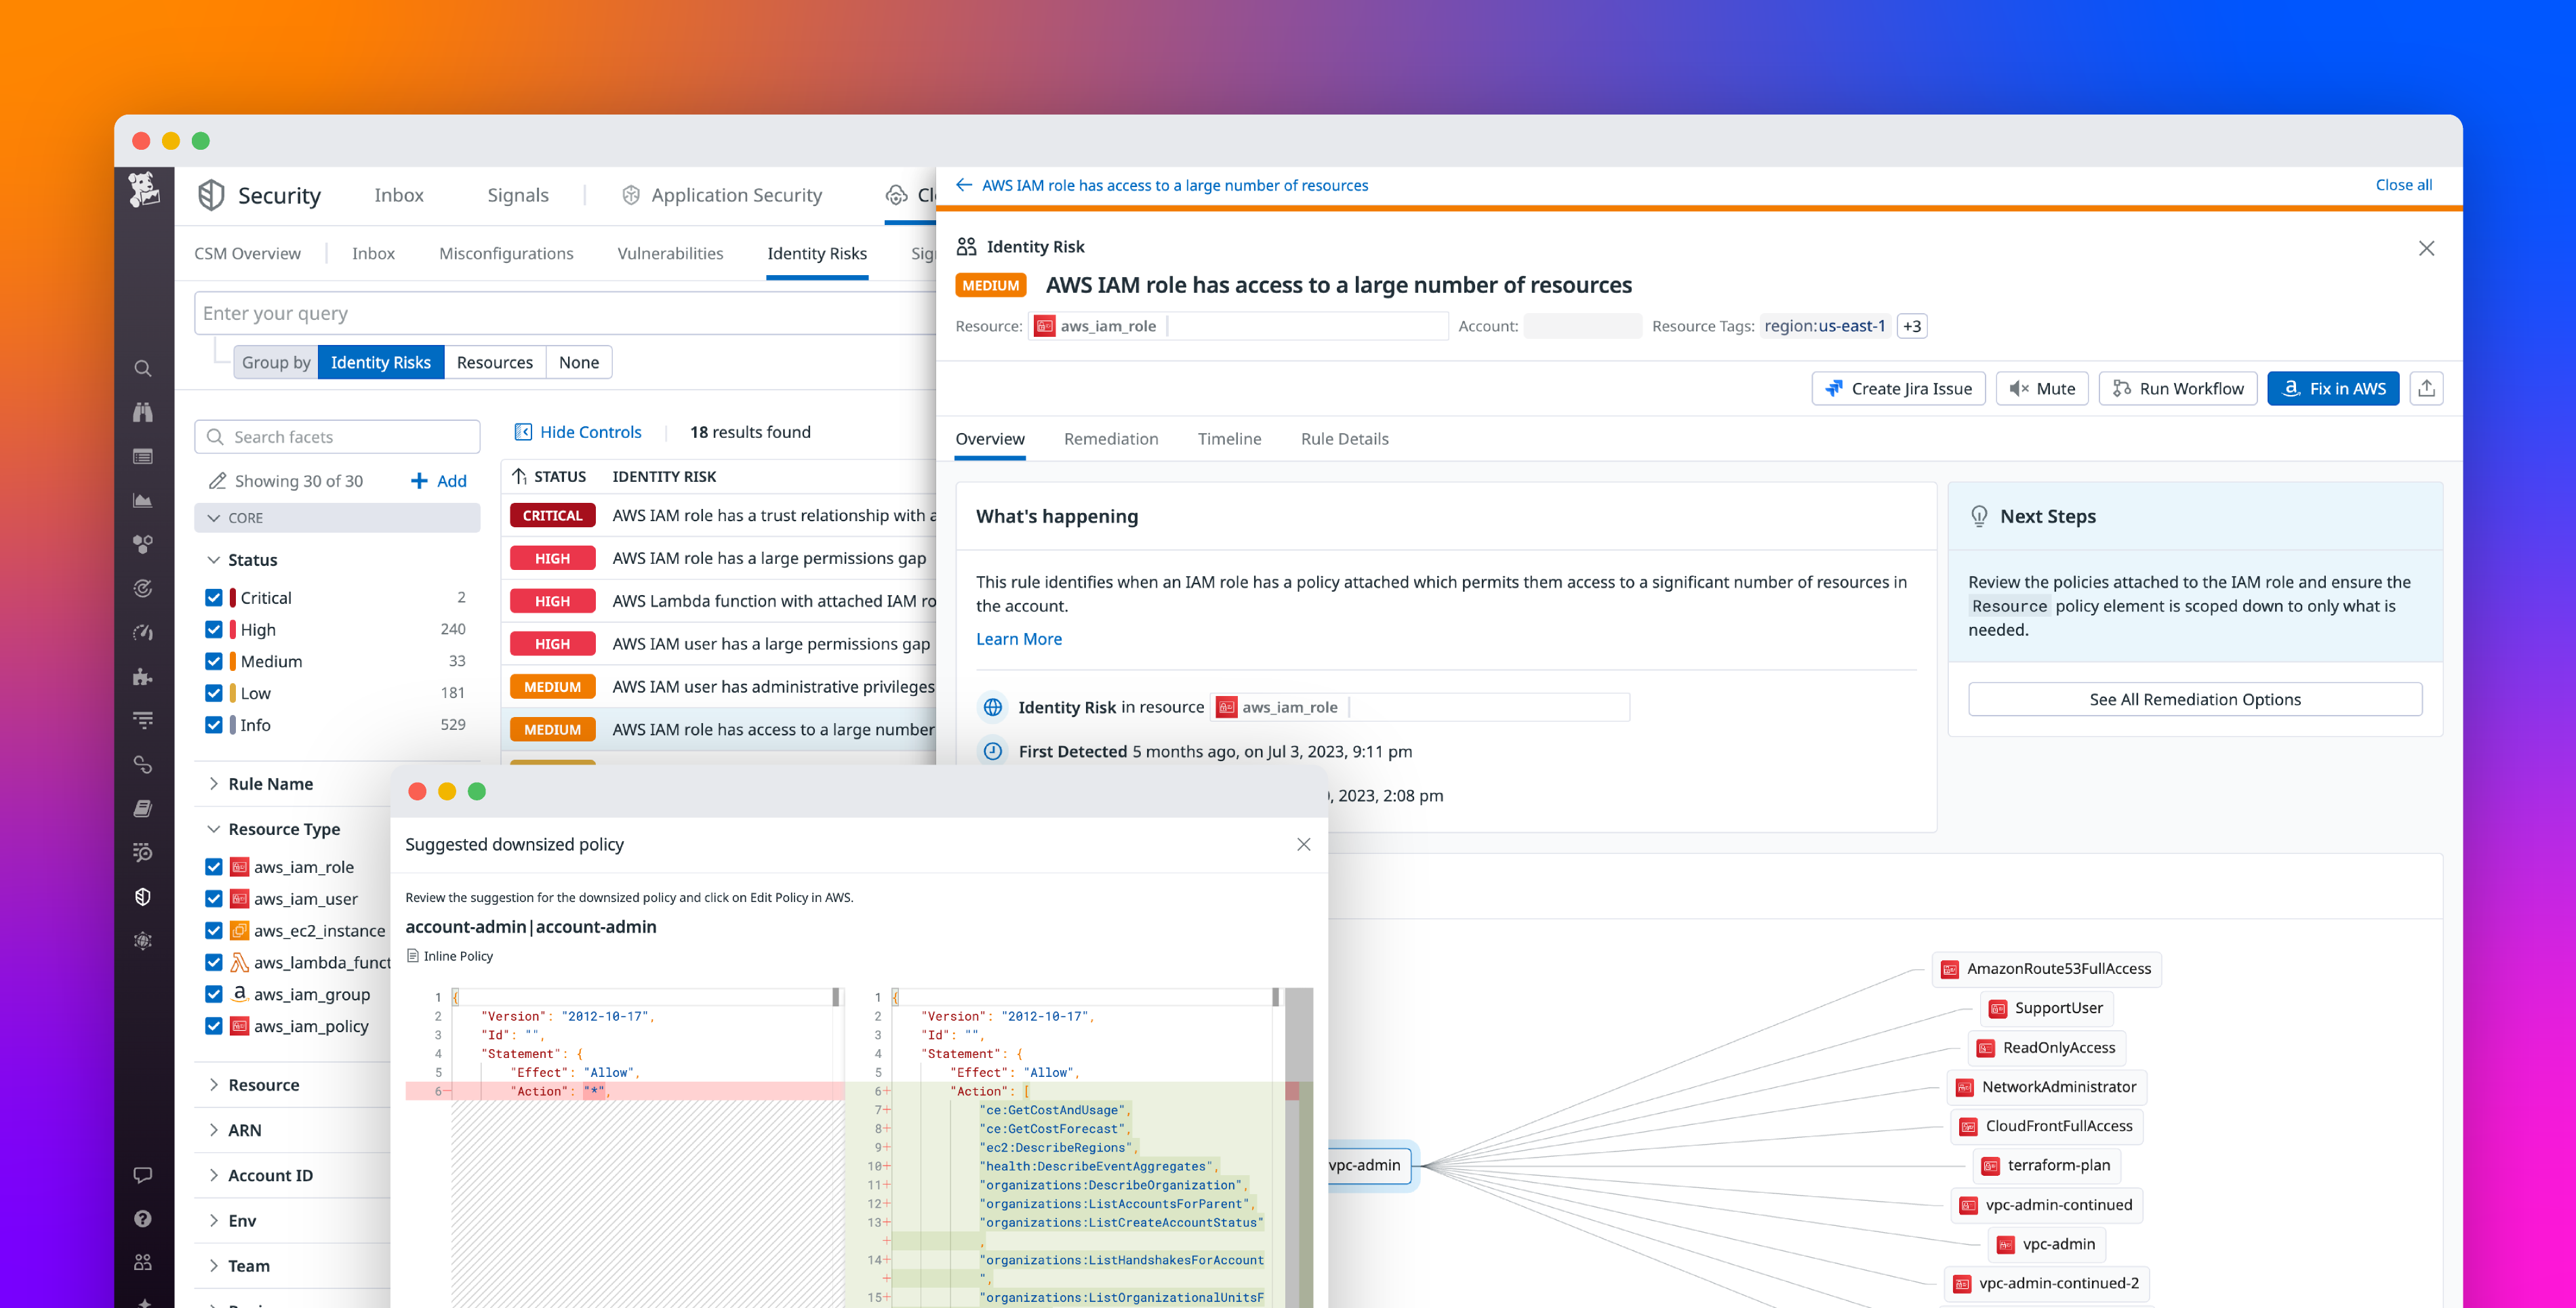Uncheck the Critical status filter
The height and width of the screenshot is (1308, 2576).
[x=214, y=597]
